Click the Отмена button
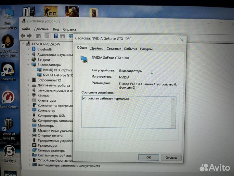 click(171, 158)
